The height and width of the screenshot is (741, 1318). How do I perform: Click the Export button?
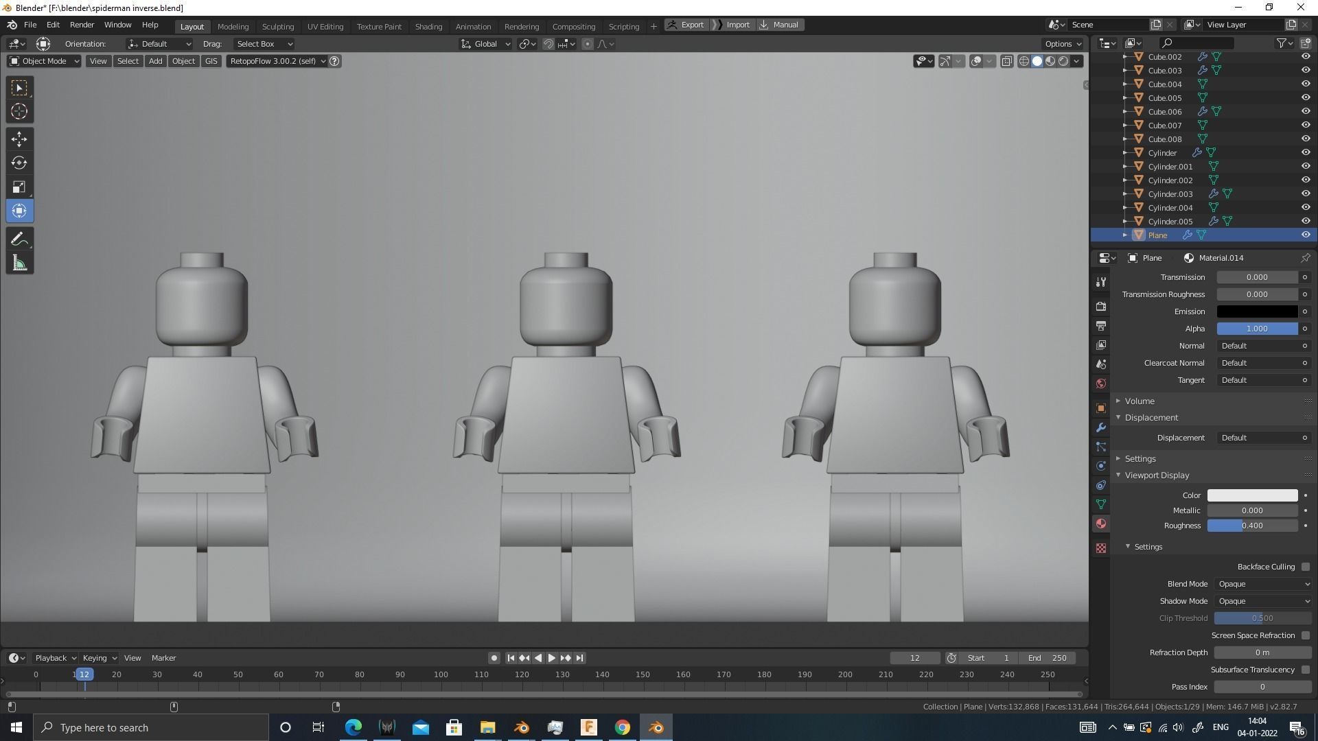click(x=685, y=25)
